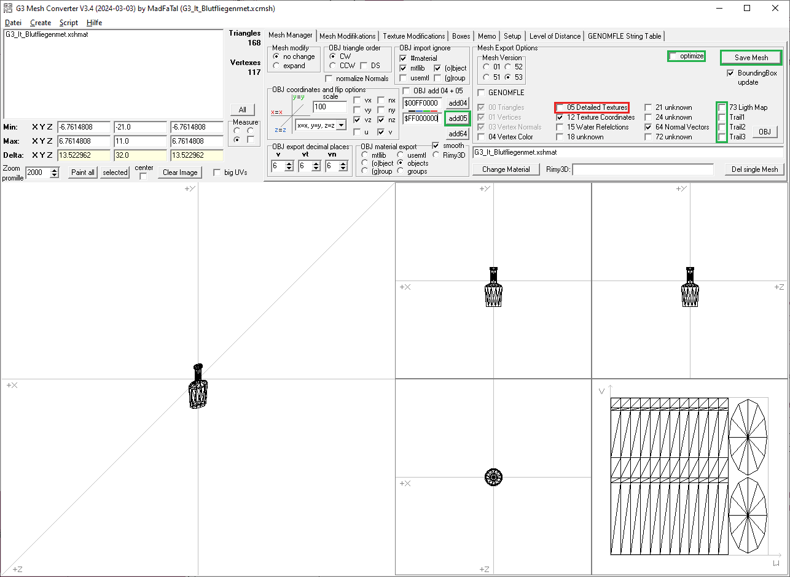This screenshot has width=790, height=577.
Task: Click the UV map layout in bottom-right viewport
Action: [689, 476]
